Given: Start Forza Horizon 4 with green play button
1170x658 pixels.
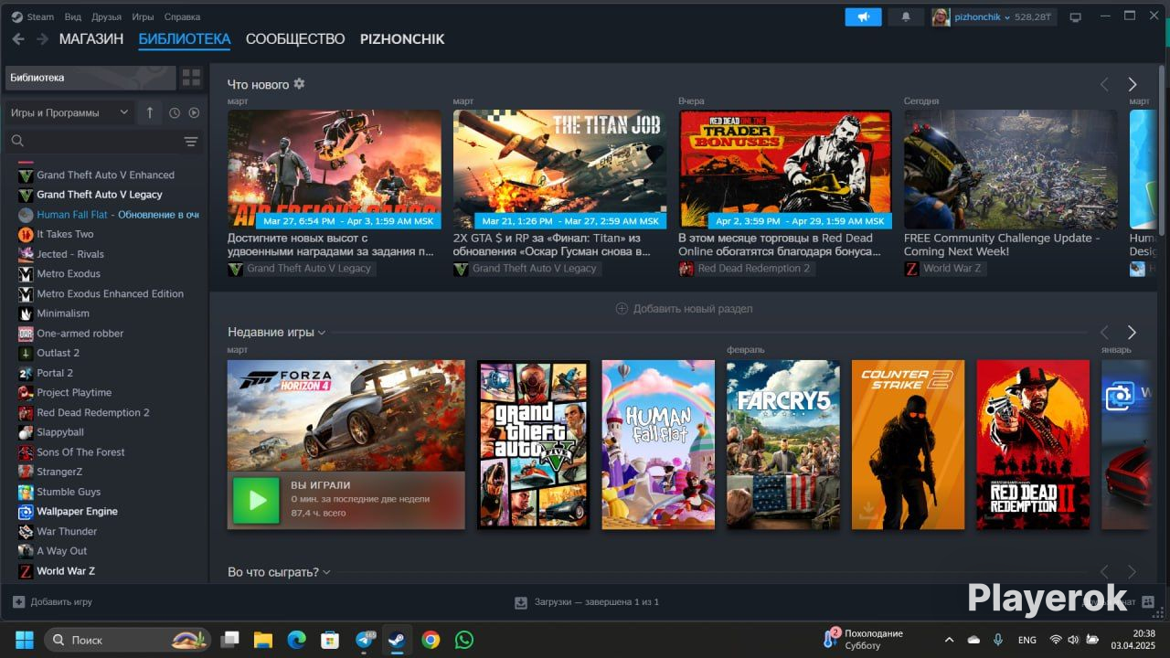Looking at the screenshot, I should coord(256,500).
